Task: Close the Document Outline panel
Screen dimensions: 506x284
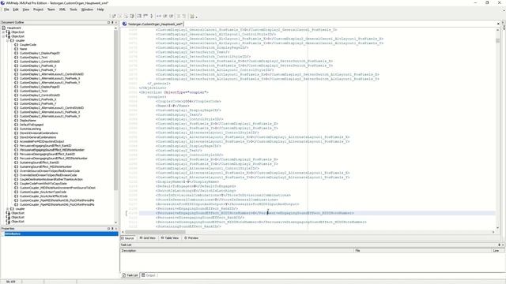Action: coord(116,22)
